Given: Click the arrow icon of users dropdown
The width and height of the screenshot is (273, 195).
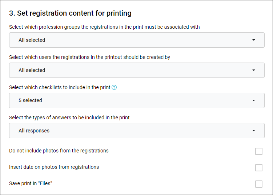Looking at the screenshot, I should pyautogui.click(x=254, y=70).
